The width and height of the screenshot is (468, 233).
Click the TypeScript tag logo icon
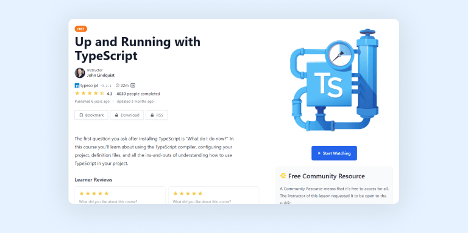(x=77, y=86)
